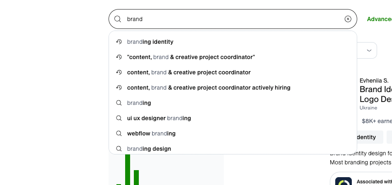
Task: Click the 'Ukraine' location text
Action: point(368,108)
